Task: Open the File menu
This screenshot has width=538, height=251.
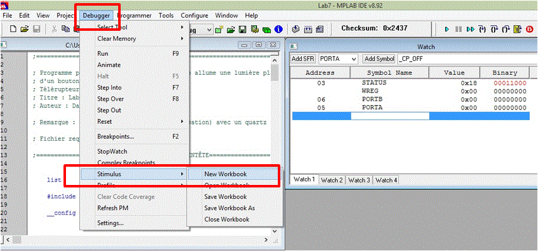Action: pyautogui.click(x=7, y=16)
